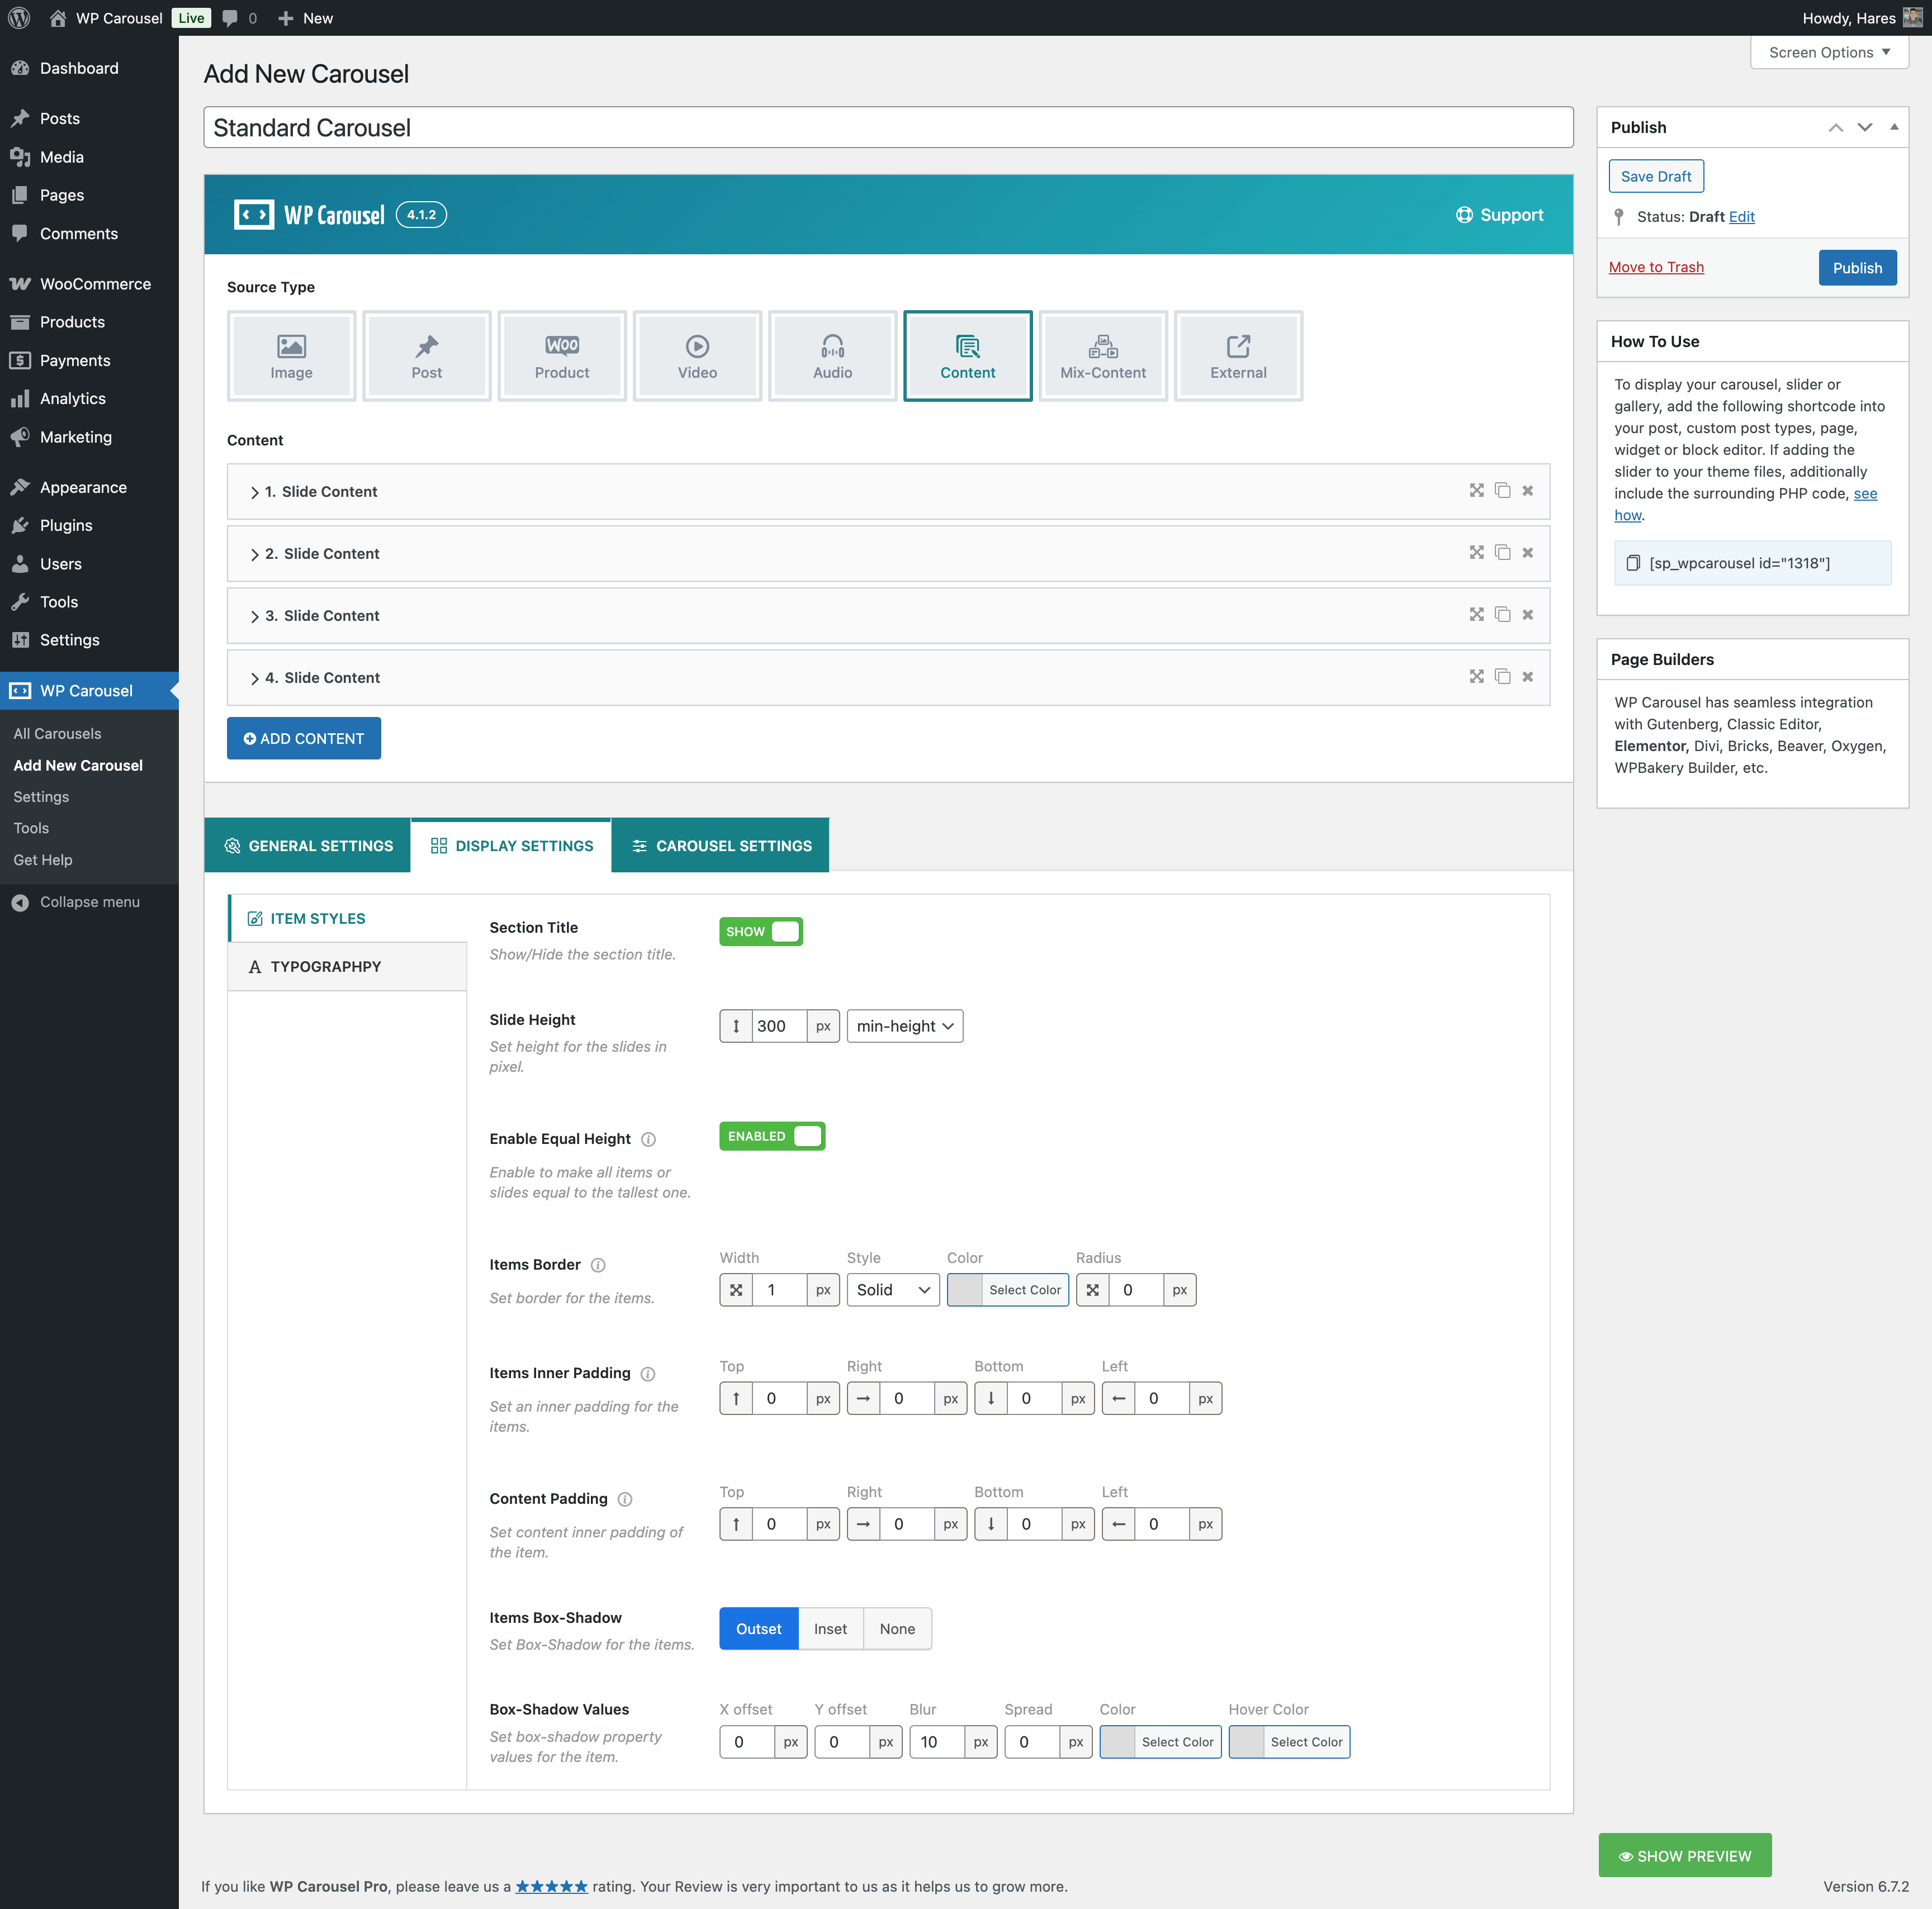Click the Show Preview button
Image resolution: width=1932 pixels, height=1909 pixels.
click(x=1685, y=1856)
